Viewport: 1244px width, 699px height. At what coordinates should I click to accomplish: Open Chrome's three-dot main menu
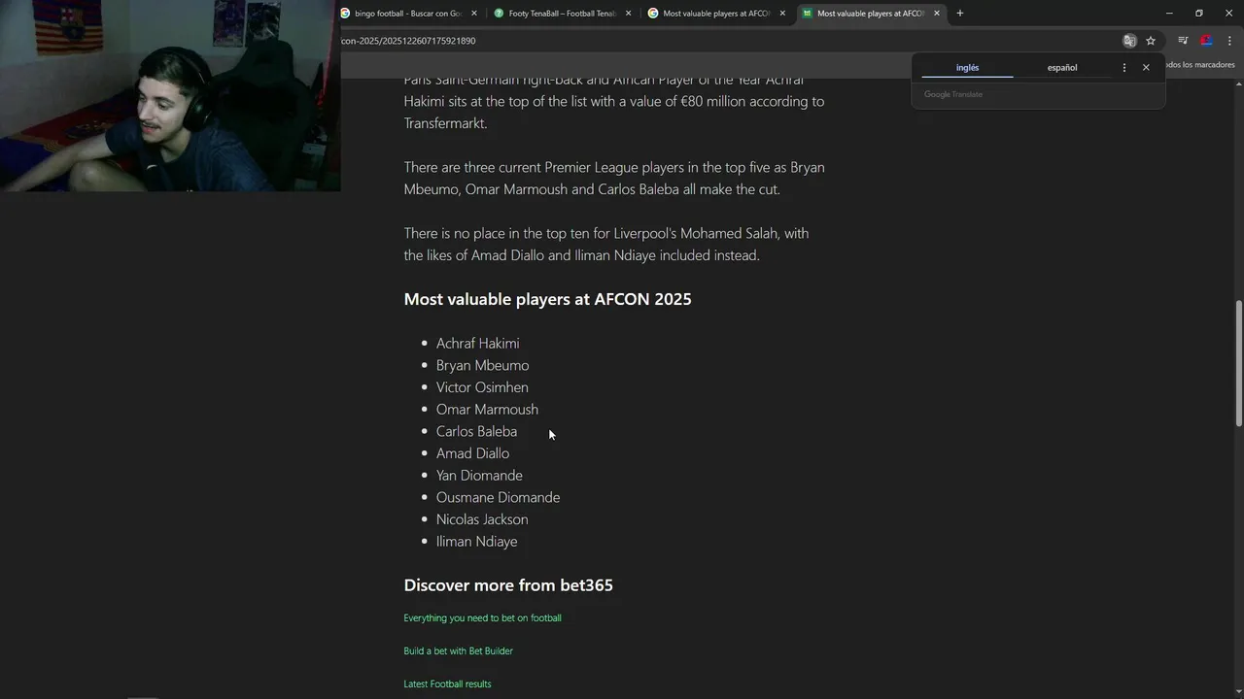(1229, 41)
